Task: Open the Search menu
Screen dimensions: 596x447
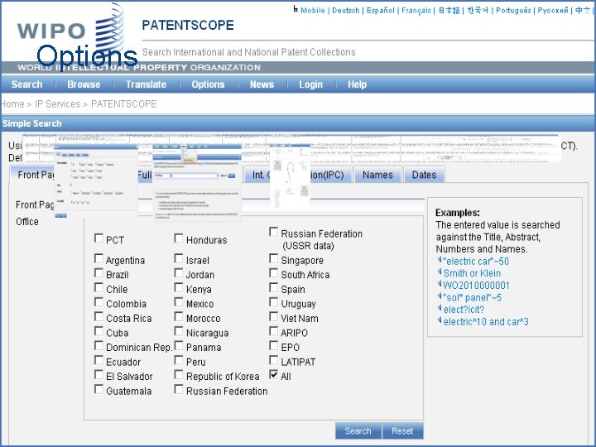Action: pyautogui.click(x=26, y=84)
